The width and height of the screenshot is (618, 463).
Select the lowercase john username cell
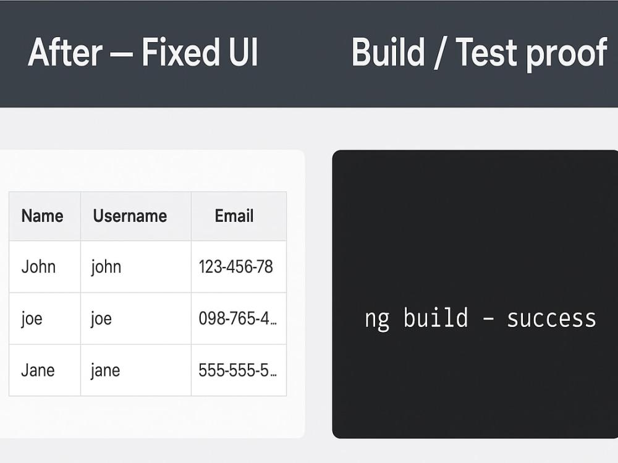tap(136, 266)
